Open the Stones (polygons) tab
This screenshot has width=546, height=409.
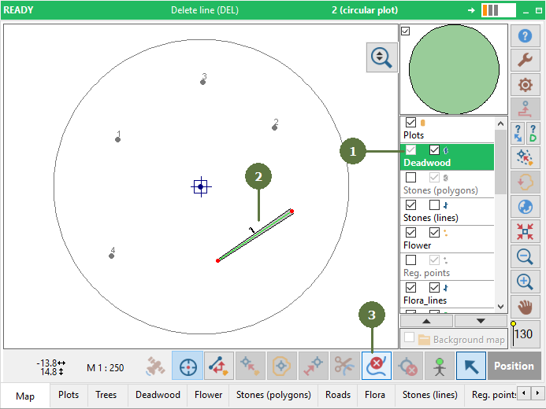click(x=273, y=395)
